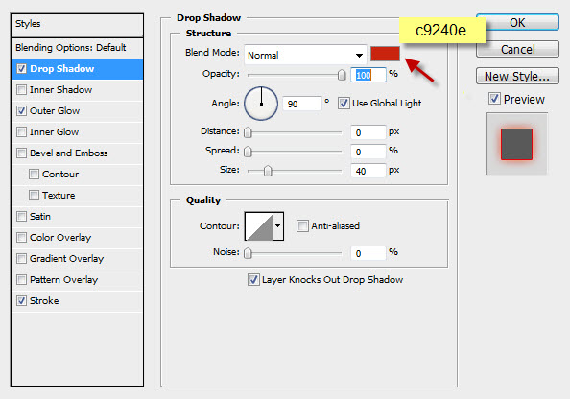
Task: Enable the Contour sub-option checkbox
Action: tap(34, 174)
